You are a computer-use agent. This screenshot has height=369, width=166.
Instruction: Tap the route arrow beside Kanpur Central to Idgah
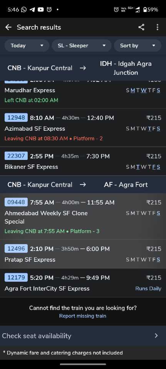tap(83, 68)
